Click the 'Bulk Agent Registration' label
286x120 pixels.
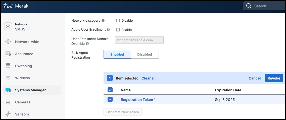pos(81,55)
